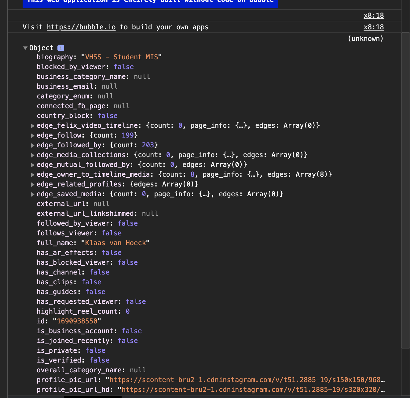
Task: Click the (unknown) source label
Action: [366, 39]
